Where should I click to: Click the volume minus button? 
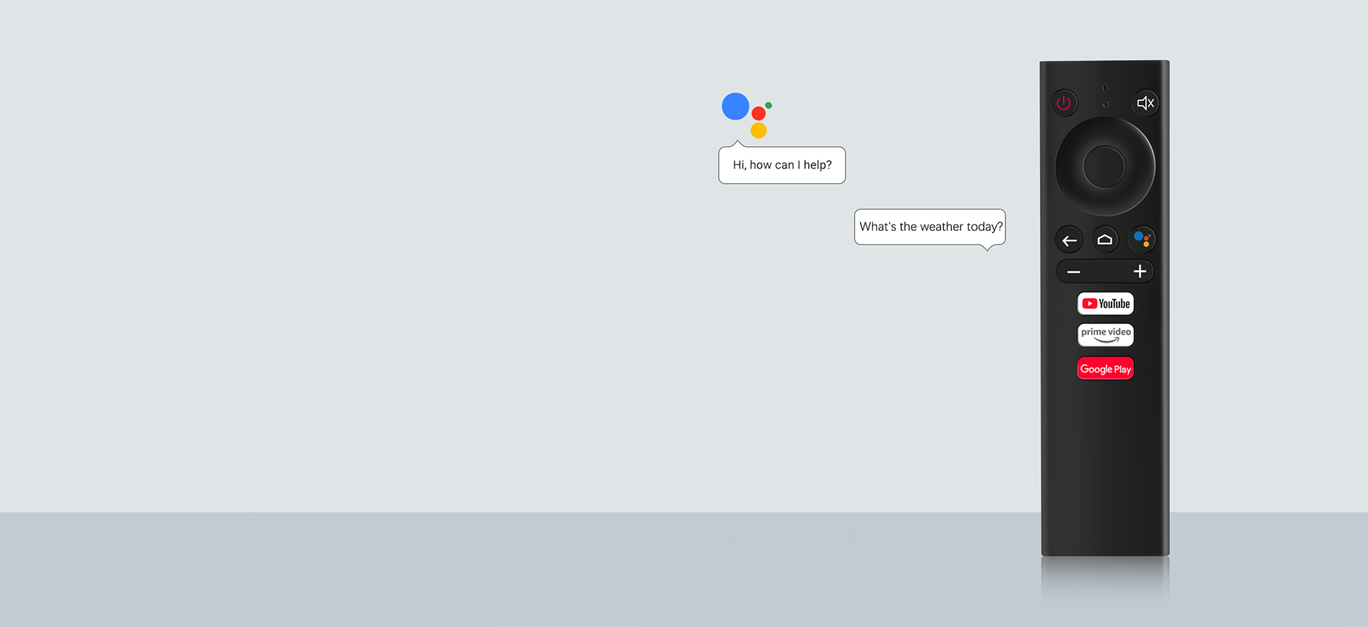click(1074, 271)
